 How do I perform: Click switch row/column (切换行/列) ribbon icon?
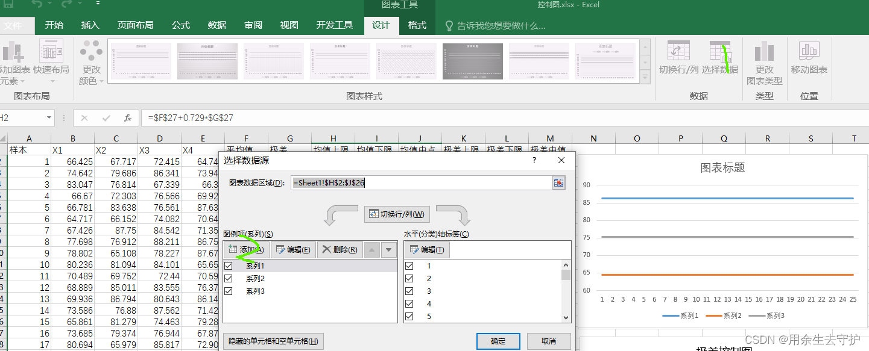pyautogui.click(x=678, y=57)
